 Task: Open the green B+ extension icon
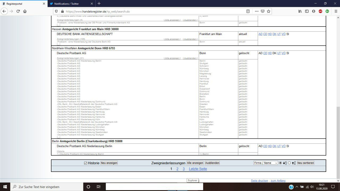[x=327, y=11]
